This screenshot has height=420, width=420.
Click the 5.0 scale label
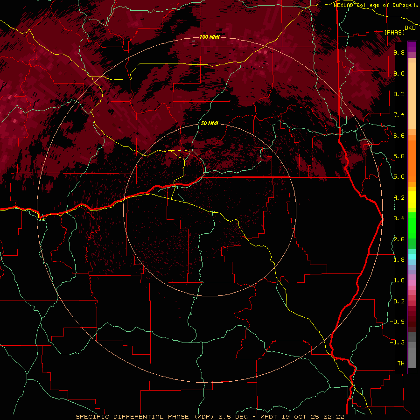(399, 177)
